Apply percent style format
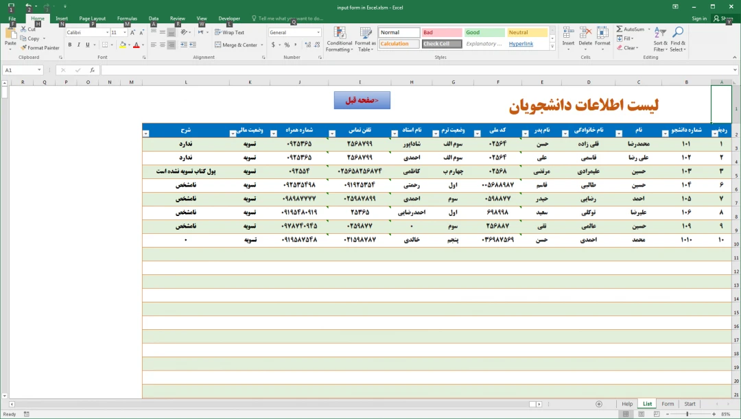This screenshot has width=741, height=419. [x=287, y=45]
